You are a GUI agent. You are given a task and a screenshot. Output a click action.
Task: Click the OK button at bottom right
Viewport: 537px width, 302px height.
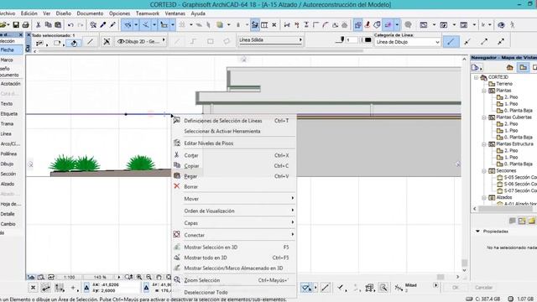coord(455,288)
